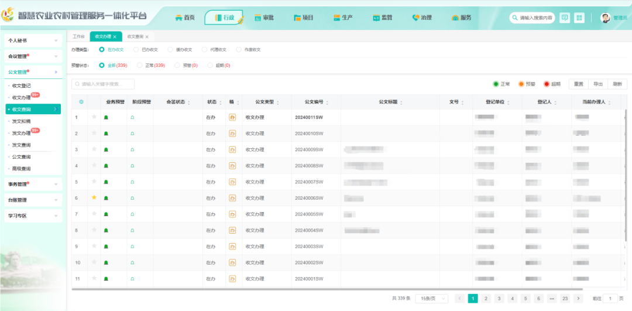
Task: Click the stage alert bell outline in row 4
Action: point(132,166)
